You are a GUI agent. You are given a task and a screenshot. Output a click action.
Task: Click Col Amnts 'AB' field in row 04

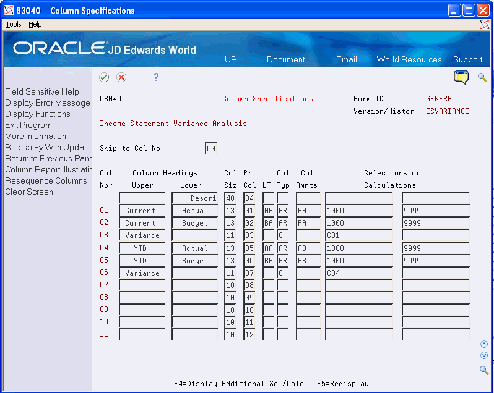coord(308,248)
